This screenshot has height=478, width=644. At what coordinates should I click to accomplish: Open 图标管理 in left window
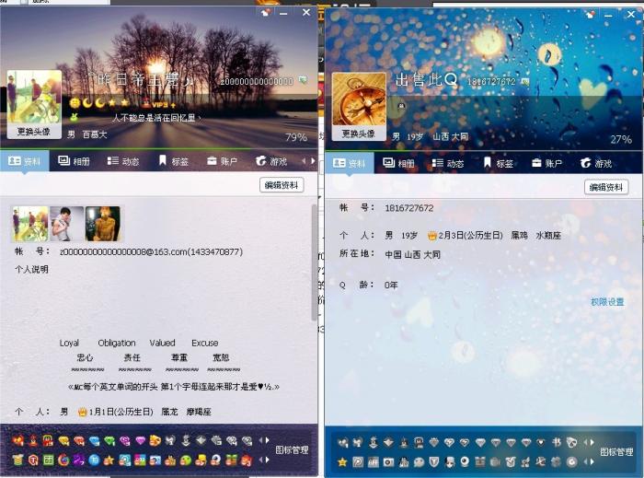pyautogui.click(x=292, y=450)
